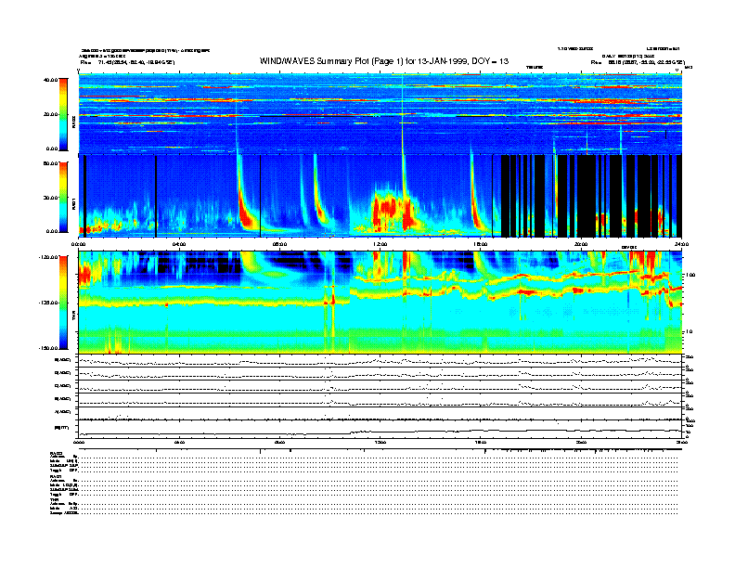Click the RAD2 axis label beside the top spectrogram

point(73,123)
